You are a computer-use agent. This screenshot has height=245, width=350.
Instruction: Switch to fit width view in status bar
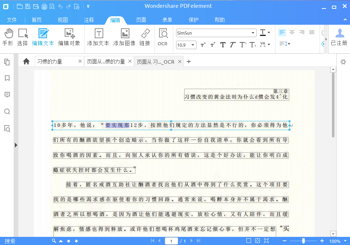click(267, 240)
